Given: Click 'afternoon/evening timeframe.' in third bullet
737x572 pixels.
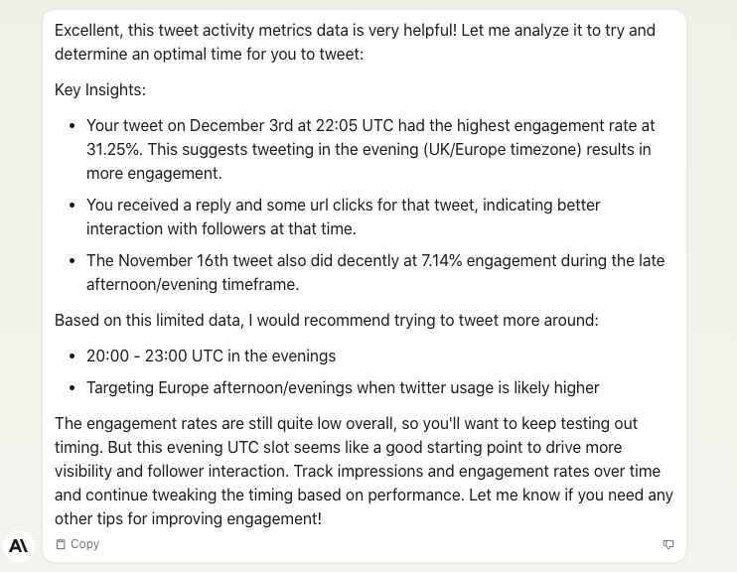Looking at the screenshot, I should pos(193,284).
